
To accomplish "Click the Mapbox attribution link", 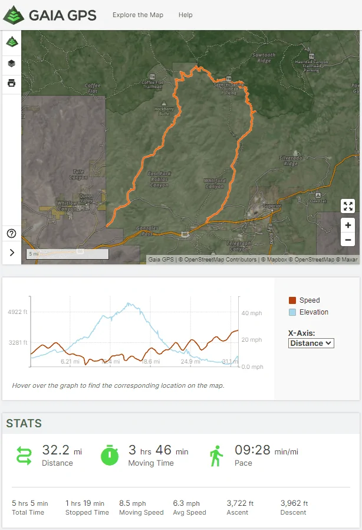I will [x=277, y=260].
